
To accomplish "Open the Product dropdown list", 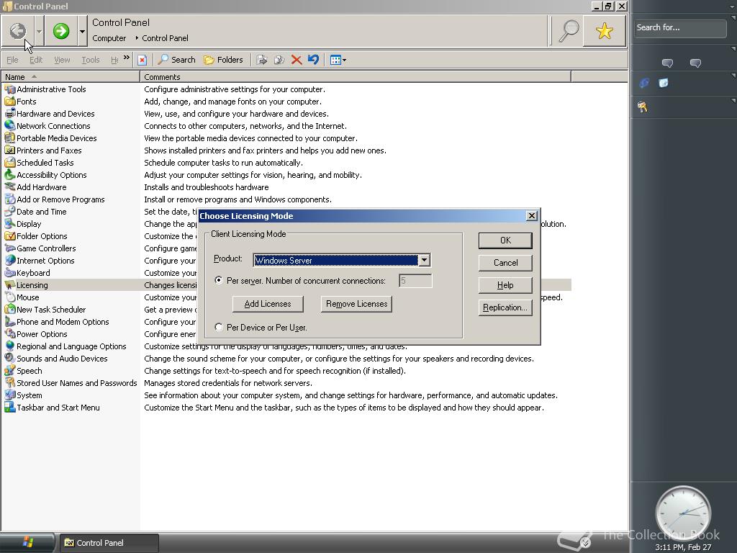I will tap(424, 260).
